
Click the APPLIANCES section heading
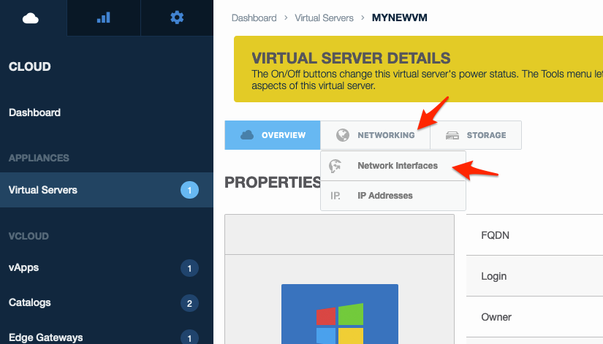click(x=39, y=158)
